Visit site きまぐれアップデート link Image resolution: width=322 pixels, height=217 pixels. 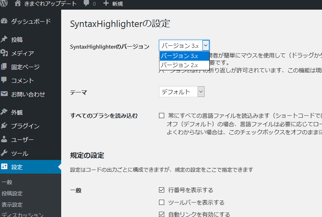50,4
